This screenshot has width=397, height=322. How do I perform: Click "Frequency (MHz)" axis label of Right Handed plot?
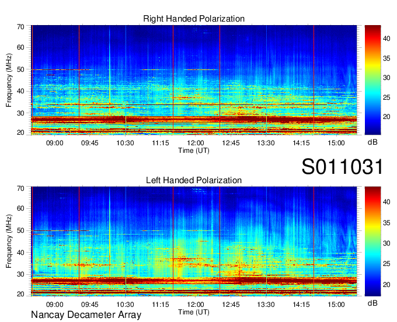click(x=9, y=80)
